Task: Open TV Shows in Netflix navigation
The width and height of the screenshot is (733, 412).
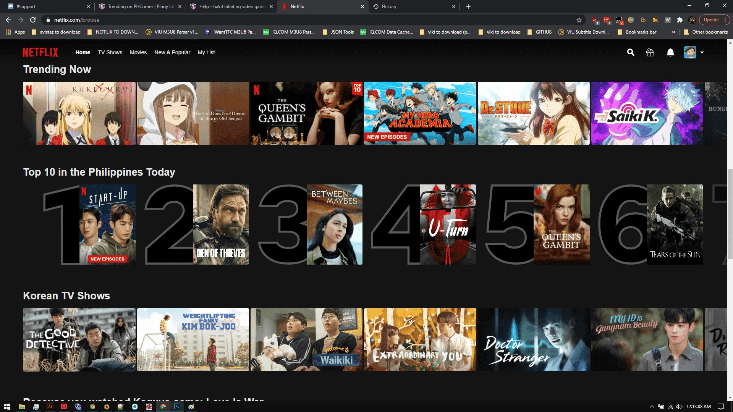Action: (x=110, y=52)
